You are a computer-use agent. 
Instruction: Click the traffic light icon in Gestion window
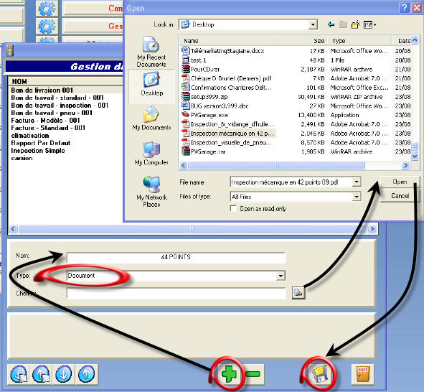tap(10, 51)
